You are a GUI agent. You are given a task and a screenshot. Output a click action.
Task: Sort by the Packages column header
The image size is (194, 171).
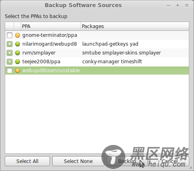[x=135, y=26]
